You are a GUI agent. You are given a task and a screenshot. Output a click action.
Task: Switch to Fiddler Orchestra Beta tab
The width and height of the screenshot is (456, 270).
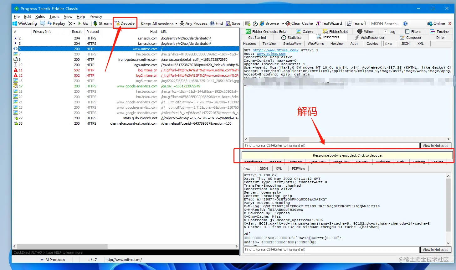pyautogui.click(x=266, y=32)
